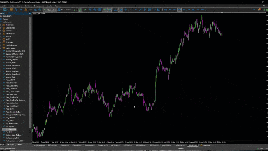The image size is (268, 151).
Task: Expand the Bill Williams folder
Action: (x=1, y=34)
